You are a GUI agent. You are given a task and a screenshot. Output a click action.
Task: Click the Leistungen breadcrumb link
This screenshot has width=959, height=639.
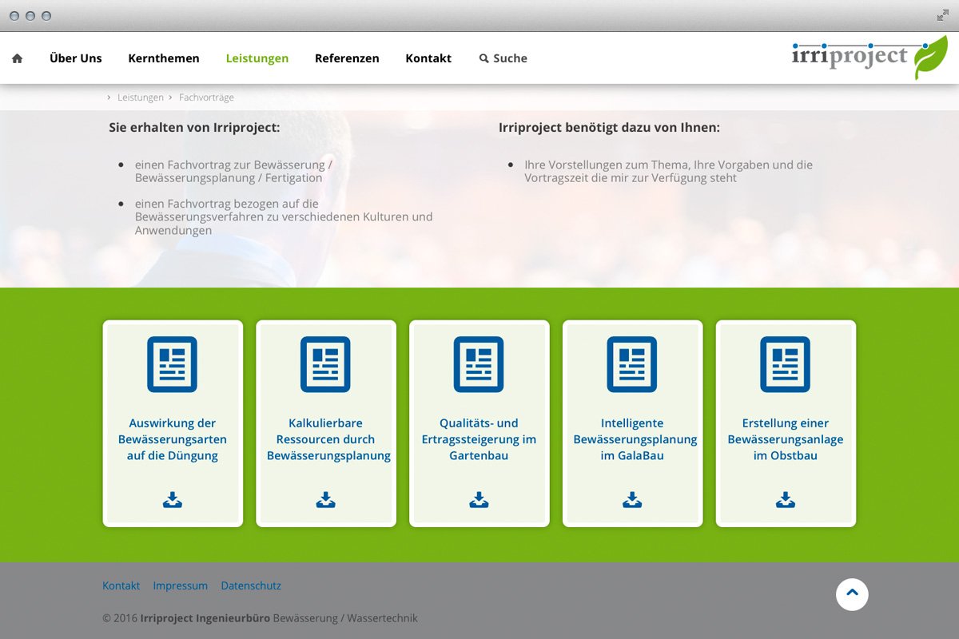[x=141, y=97]
